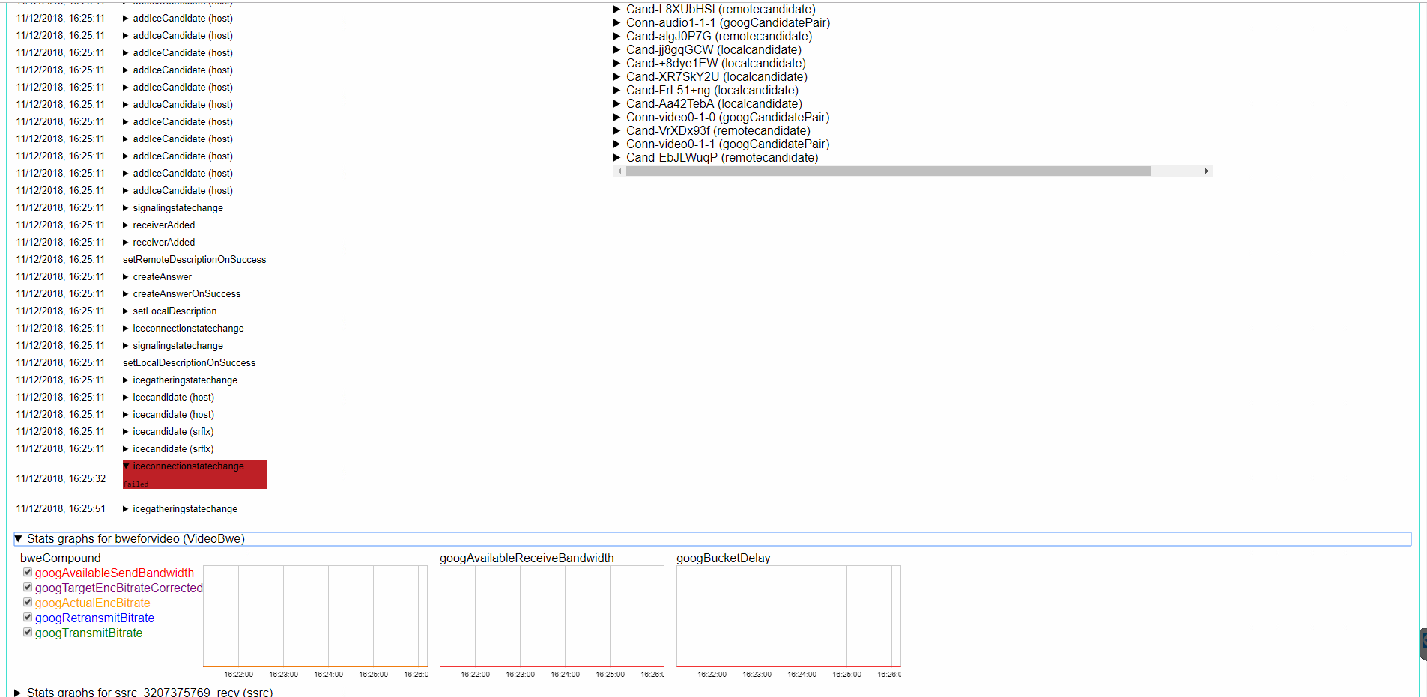Expand the last icegatheringstatechange event
This screenshot has width=1427, height=697.
125,508
